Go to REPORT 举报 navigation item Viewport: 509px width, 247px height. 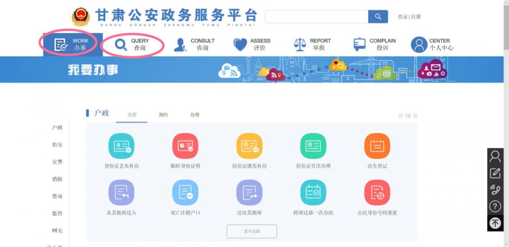312,45
